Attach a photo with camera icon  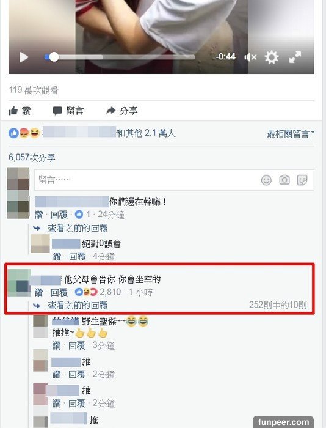click(x=284, y=180)
